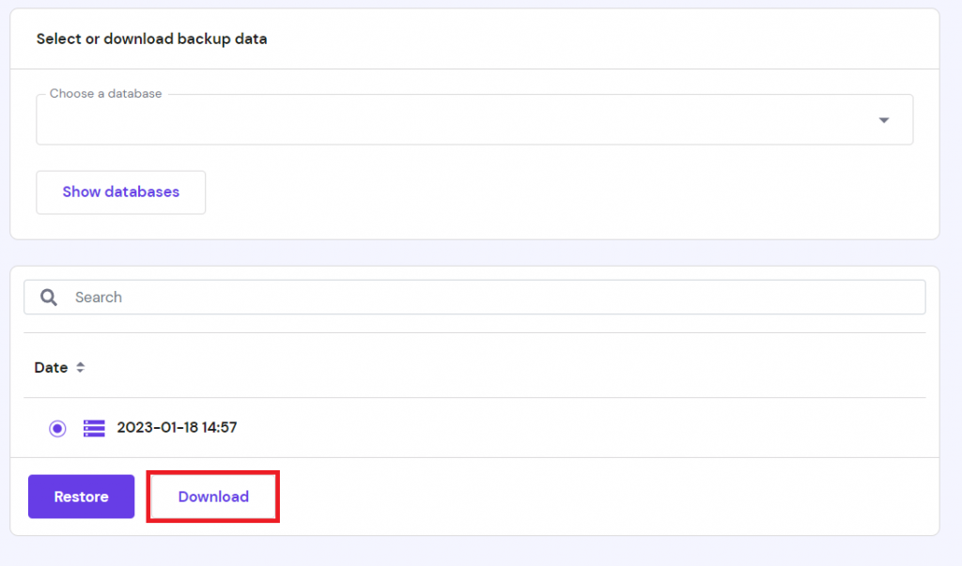This screenshot has height=566, width=962.
Task: Select the radio button for the 2023-01-18 backup
Action: [x=56, y=428]
